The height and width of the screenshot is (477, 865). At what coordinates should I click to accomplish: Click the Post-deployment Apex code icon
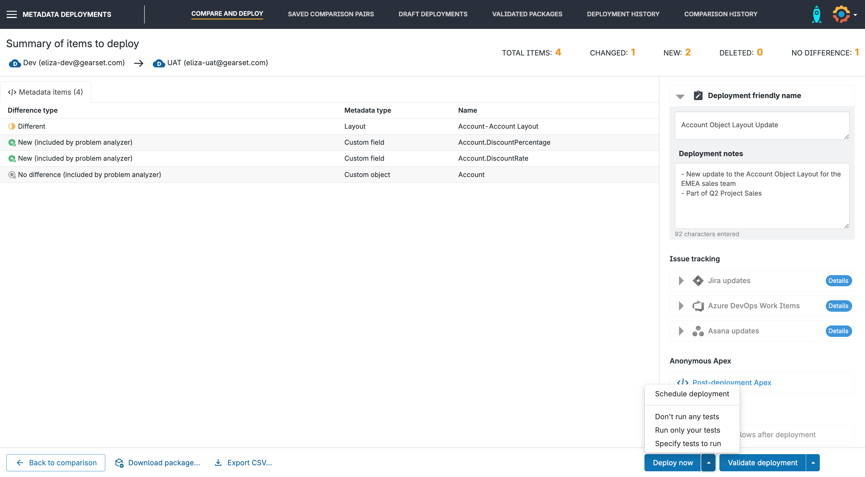point(683,382)
